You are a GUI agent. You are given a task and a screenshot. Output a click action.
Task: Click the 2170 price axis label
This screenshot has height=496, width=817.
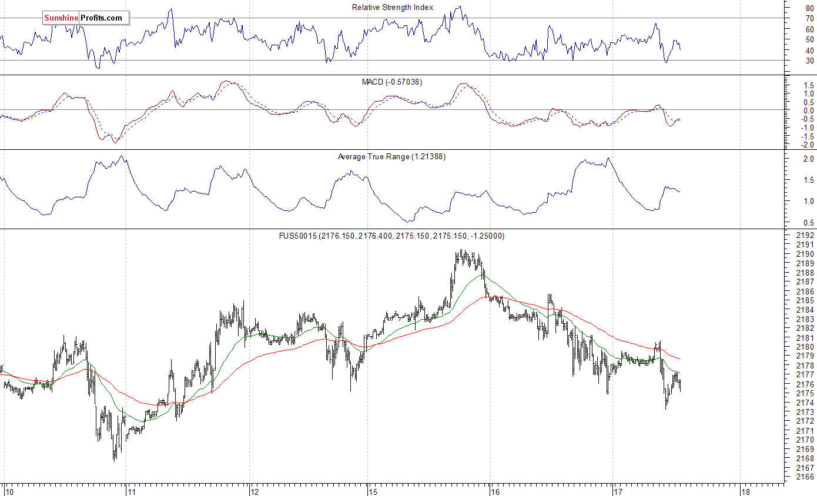click(x=805, y=440)
